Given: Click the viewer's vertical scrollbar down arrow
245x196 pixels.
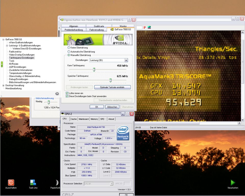Looking at the screenshot, I should pyautogui.click(x=242, y=120).
